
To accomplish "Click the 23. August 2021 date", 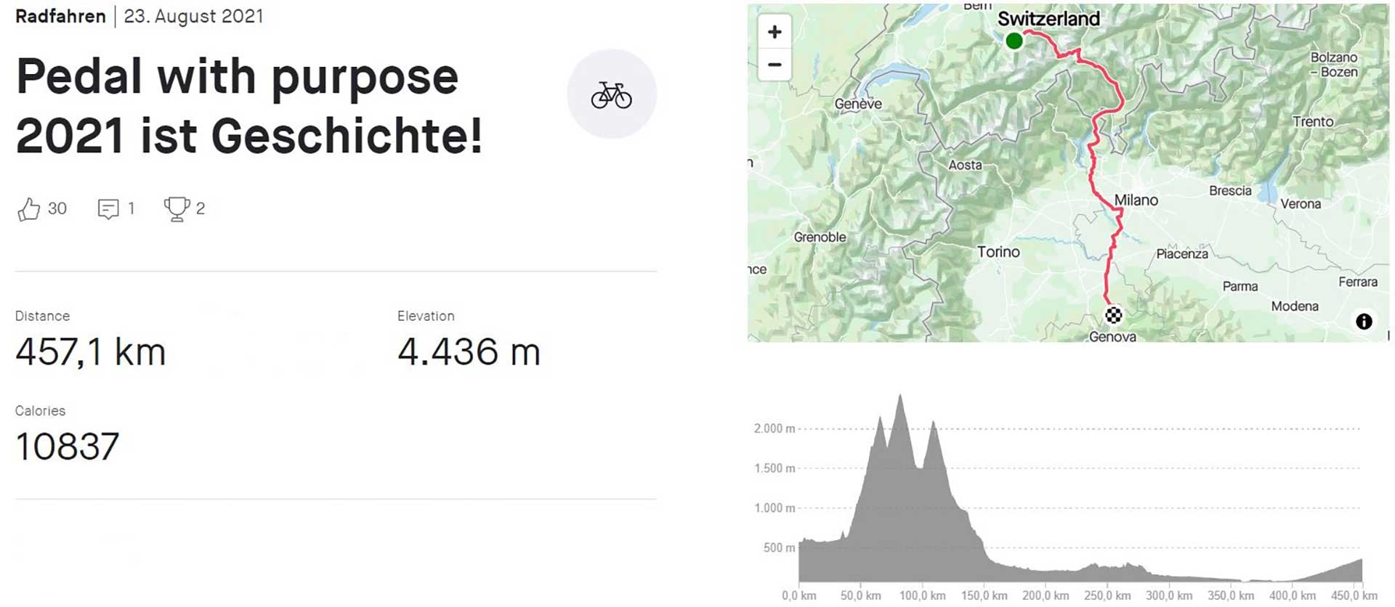I will coord(193,16).
